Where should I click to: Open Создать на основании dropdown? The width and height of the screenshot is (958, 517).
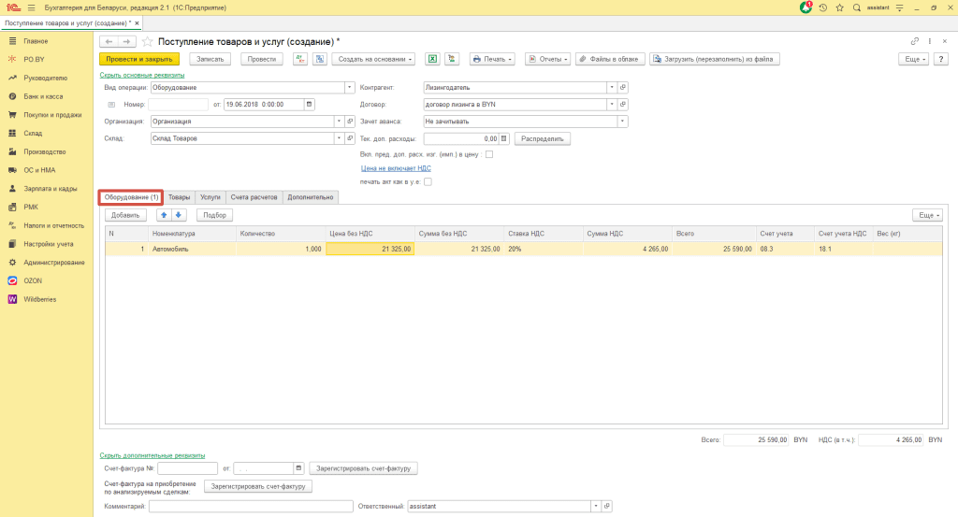pyautogui.click(x=374, y=59)
